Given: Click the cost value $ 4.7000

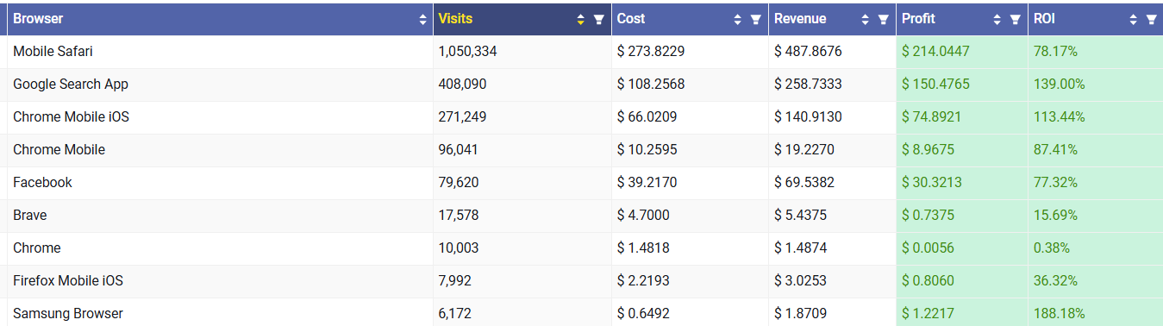Looking at the screenshot, I should (643, 216).
